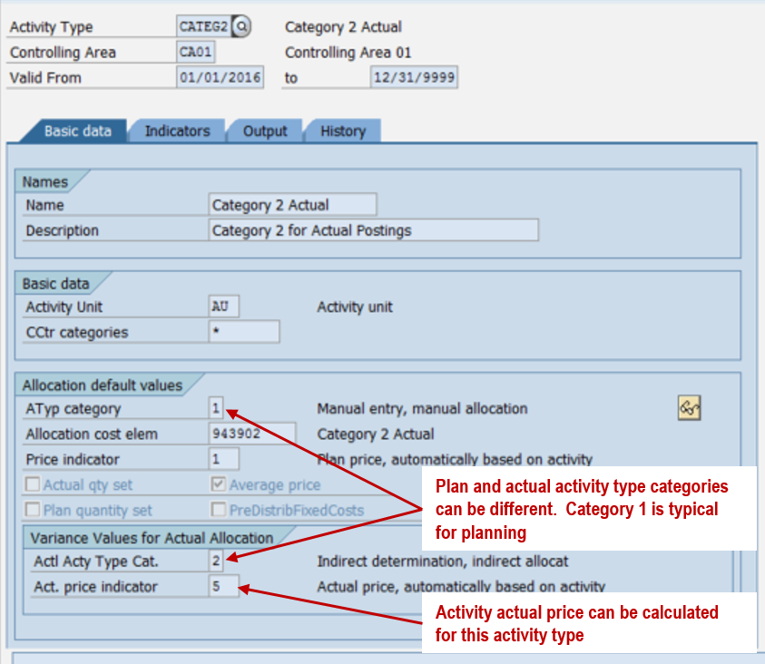The height and width of the screenshot is (664, 765).
Task: Edit the Description text field
Action: tap(373, 230)
